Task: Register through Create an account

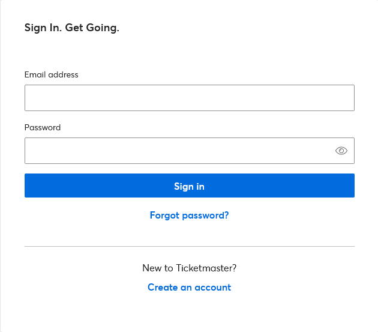Action: click(x=189, y=288)
